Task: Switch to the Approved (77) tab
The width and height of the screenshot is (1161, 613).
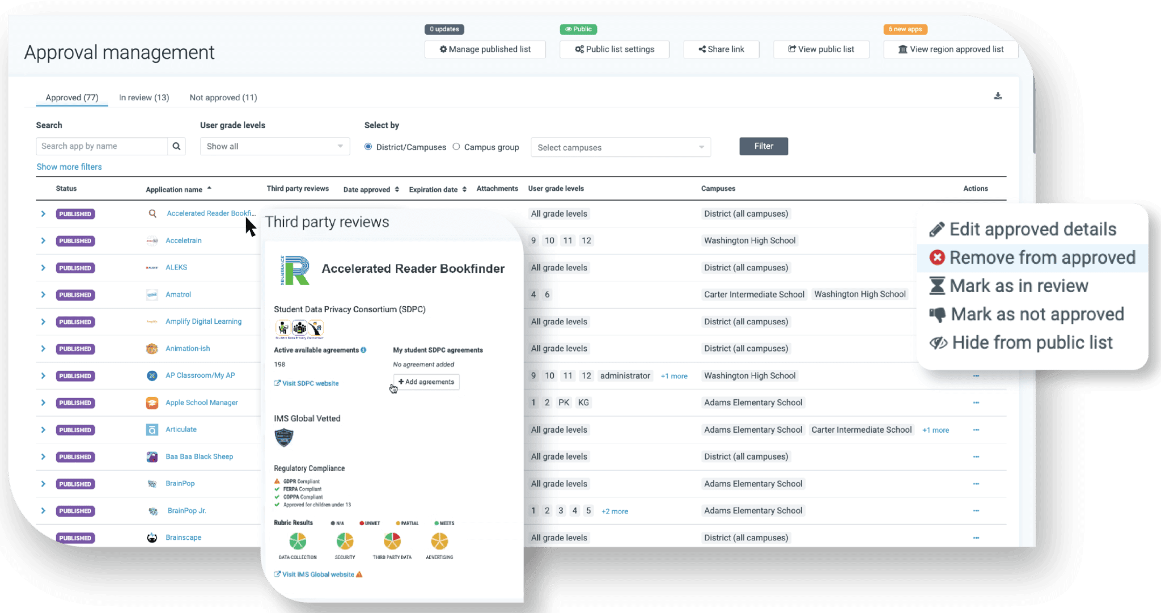Action: point(72,98)
